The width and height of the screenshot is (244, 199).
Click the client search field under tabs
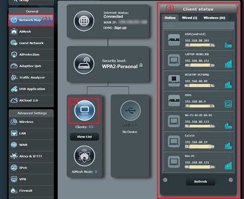pyautogui.click(x=199, y=26)
